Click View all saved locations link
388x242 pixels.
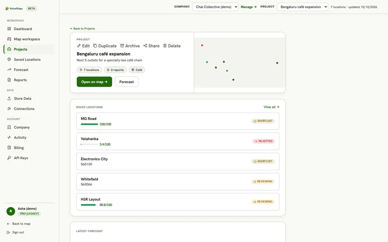271,107
